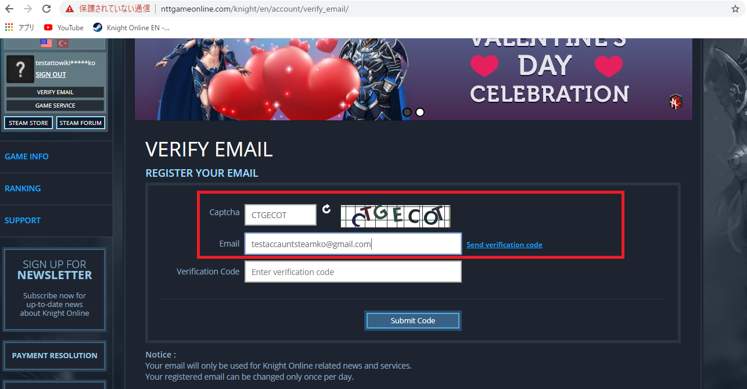The height and width of the screenshot is (389, 747).
Task: Click the question mark profile avatar
Action: [x=20, y=69]
